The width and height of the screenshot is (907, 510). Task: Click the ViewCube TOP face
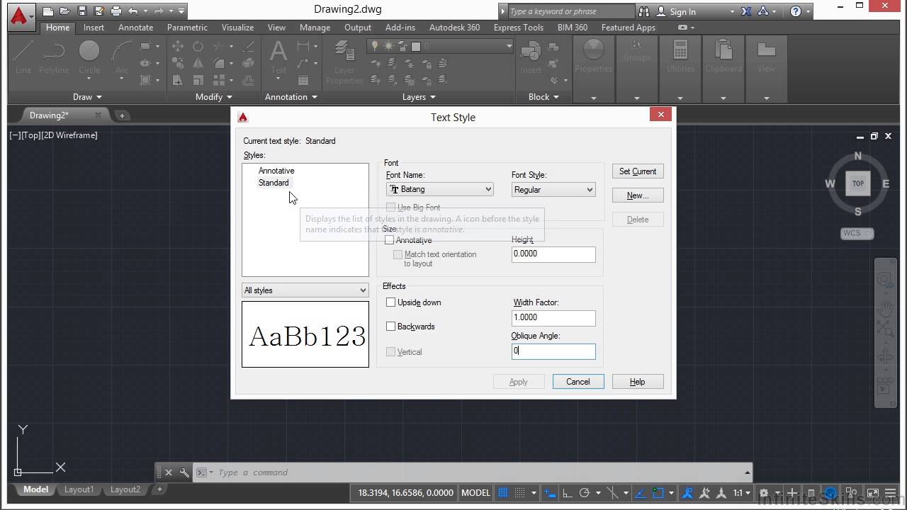coord(857,183)
